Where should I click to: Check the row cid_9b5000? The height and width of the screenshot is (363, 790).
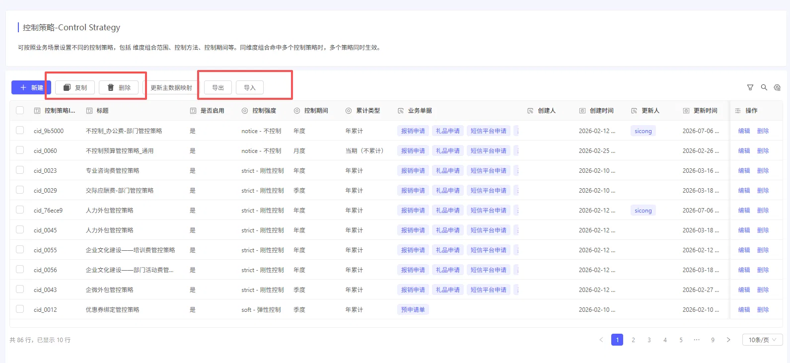coord(20,130)
